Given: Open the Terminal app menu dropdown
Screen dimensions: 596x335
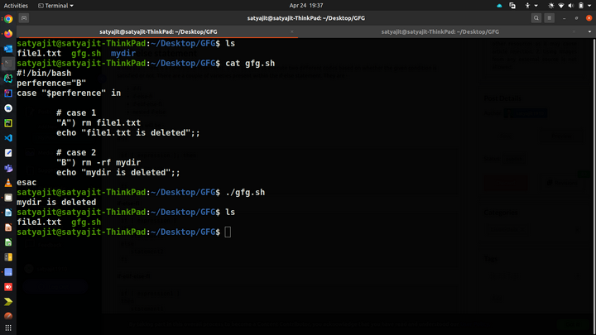Looking at the screenshot, I should coord(56,5).
